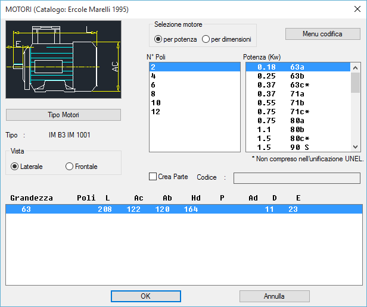Image resolution: width=367 pixels, height=307 pixels.
Task: Click into the Codice input field
Action: pyautogui.click(x=297, y=178)
